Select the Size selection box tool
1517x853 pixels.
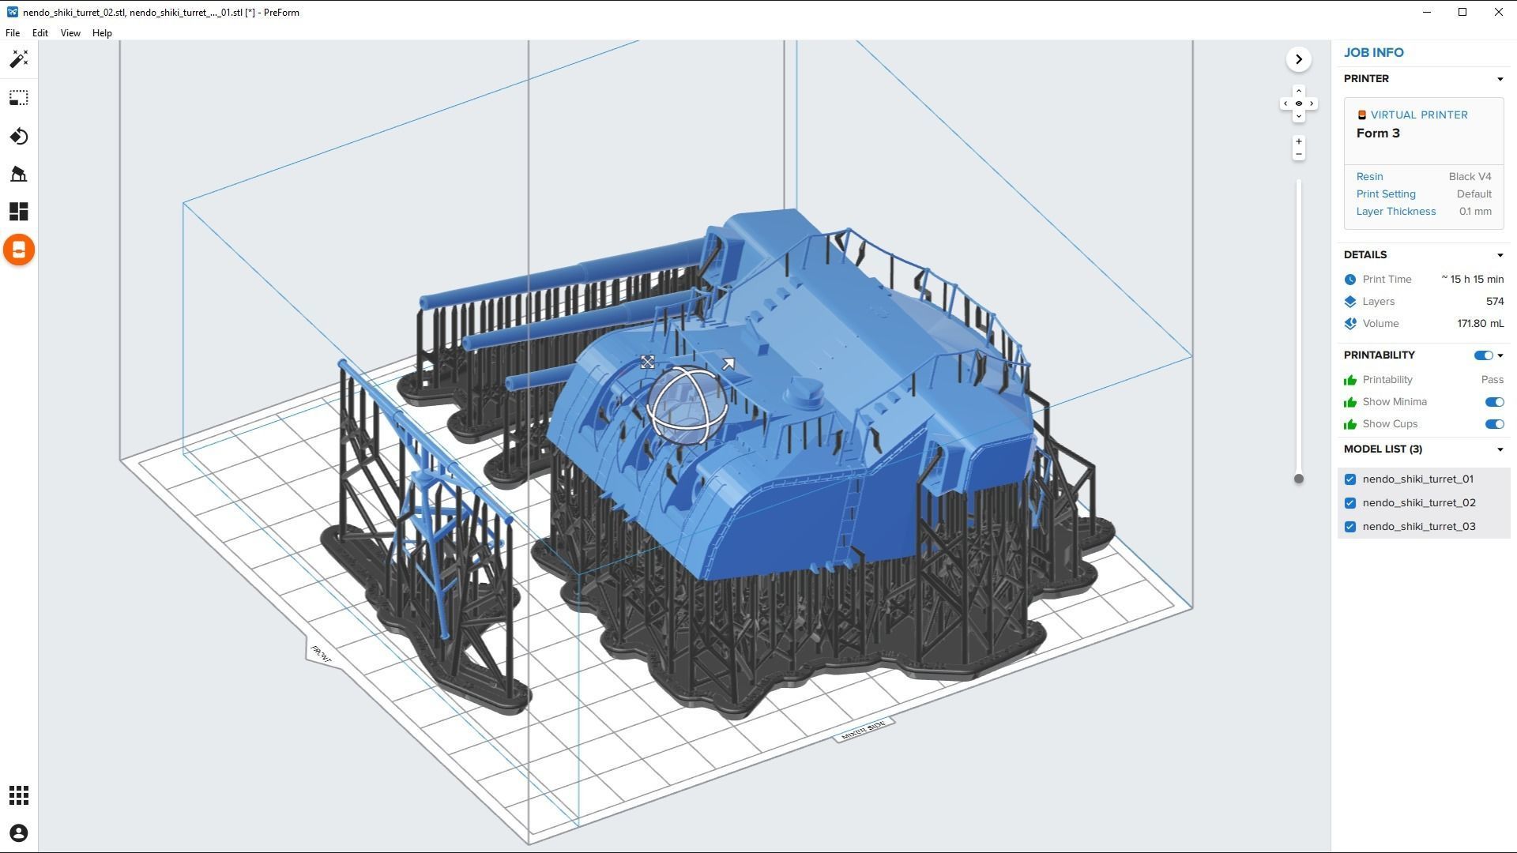pyautogui.click(x=19, y=98)
